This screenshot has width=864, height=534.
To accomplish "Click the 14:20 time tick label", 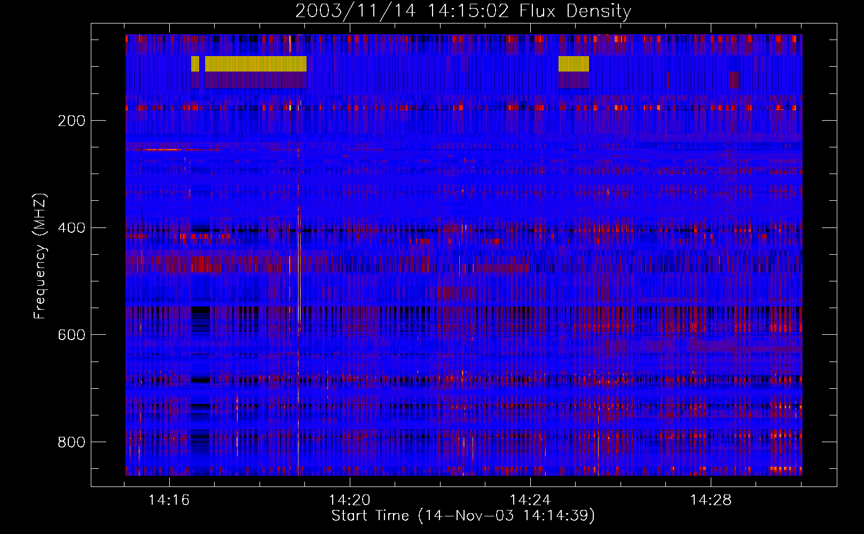I will [x=349, y=500].
